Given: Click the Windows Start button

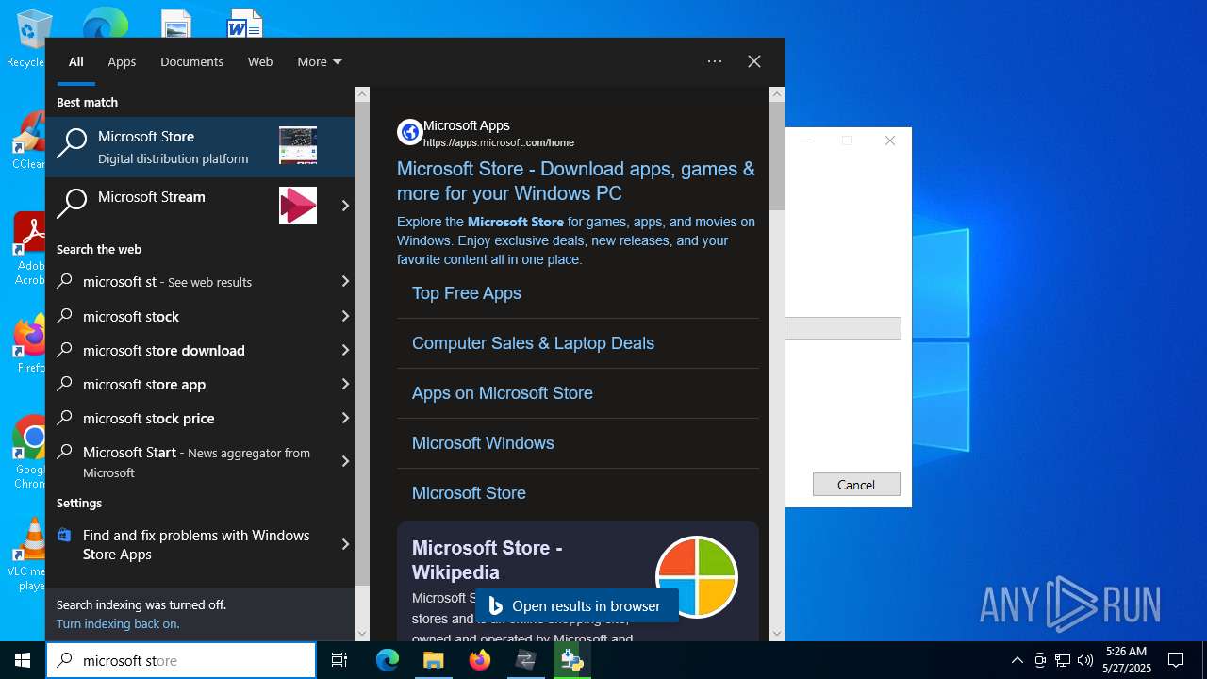Looking at the screenshot, I should click(23, 660).
